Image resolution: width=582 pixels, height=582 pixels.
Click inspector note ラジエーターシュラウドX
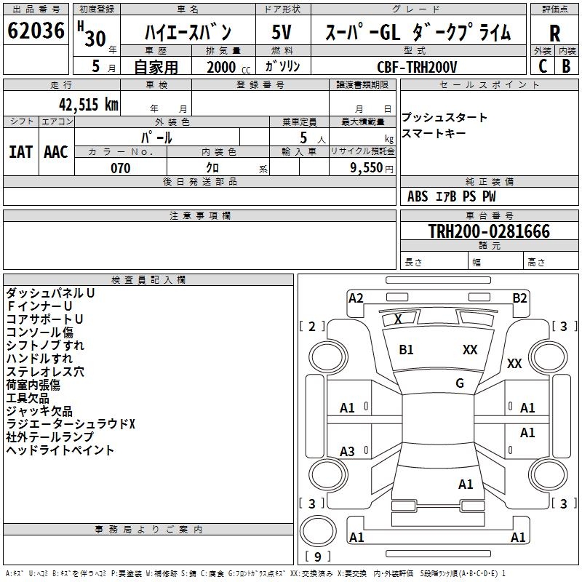click(x=71, y=424)
